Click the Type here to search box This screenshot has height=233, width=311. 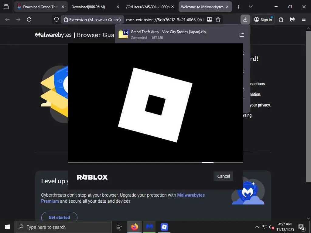[x=63, y=227]
